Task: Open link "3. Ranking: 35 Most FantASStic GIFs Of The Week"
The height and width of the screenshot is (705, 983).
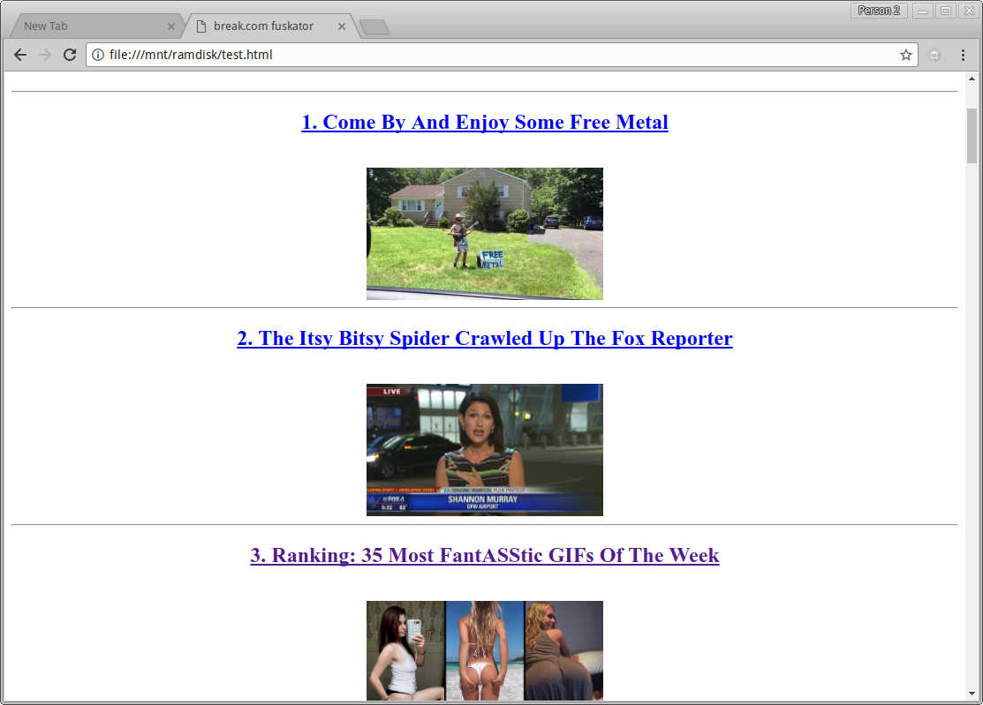Action: tap(485, 555)
